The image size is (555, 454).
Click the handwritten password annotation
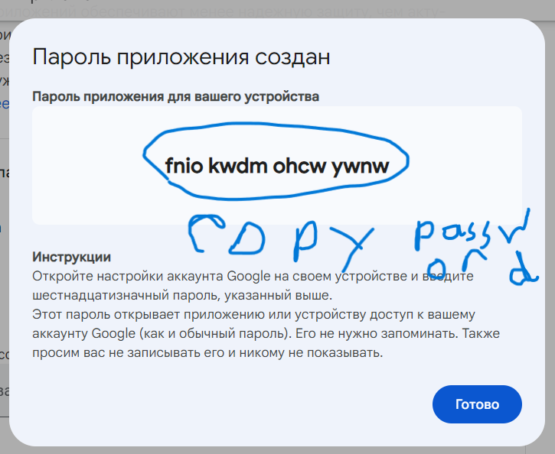[476, 248]
